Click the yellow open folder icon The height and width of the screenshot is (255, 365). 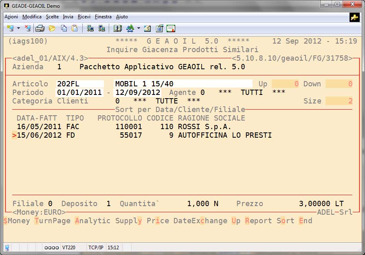[52, 29]
